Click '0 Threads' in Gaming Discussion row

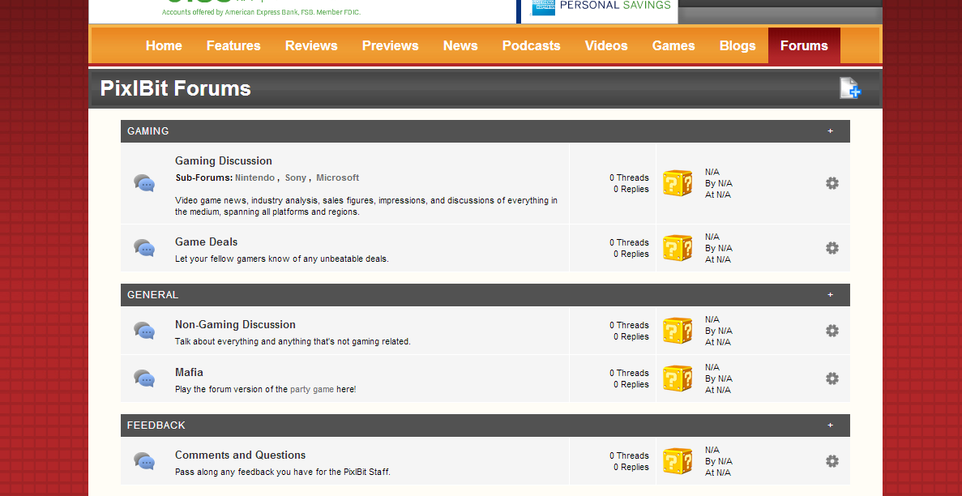pos(629,177)
